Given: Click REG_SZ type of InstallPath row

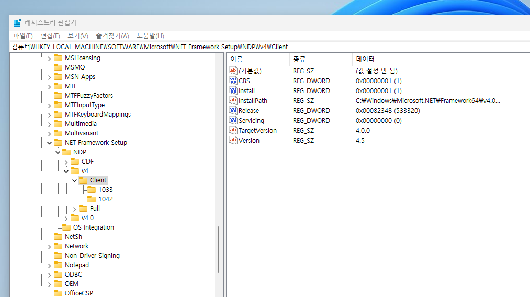Looking at the screenshot, I should 303,101.
